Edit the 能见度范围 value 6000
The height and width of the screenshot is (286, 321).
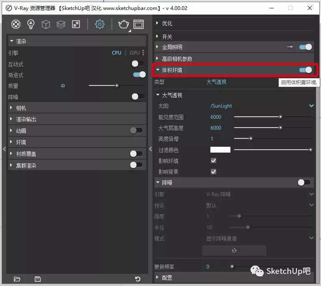tap(216, 117)
